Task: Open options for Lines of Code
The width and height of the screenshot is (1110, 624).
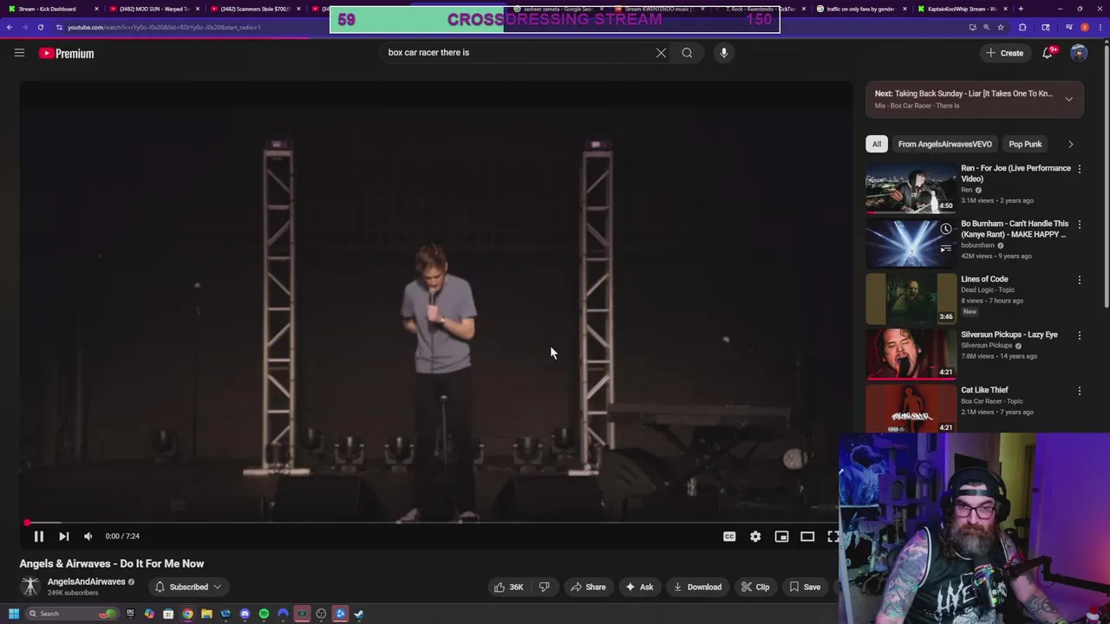Action: [1079, 280]
